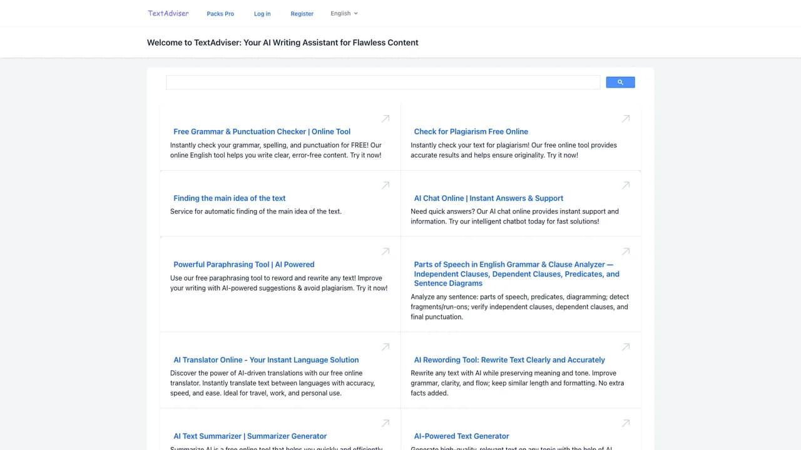The image size is (801, 450).
Task: Open Powerful Paraphrasing Tool link
Action: point(244,264)
